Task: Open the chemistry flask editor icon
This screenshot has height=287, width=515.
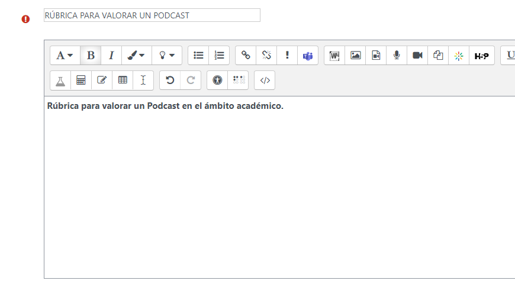Action: [x=60, y=80]
